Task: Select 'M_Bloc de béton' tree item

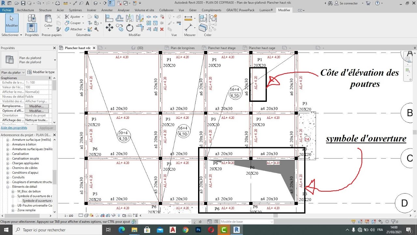Action: pos(29,192)
